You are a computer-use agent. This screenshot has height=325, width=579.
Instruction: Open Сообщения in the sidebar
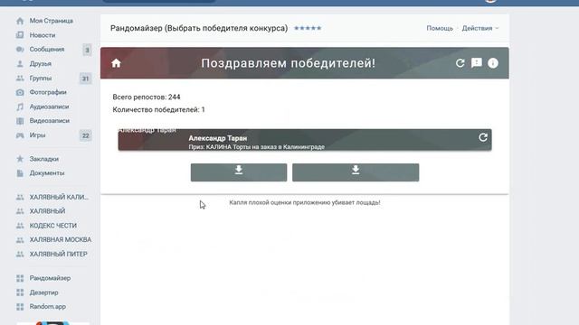[x=47, y=50]
